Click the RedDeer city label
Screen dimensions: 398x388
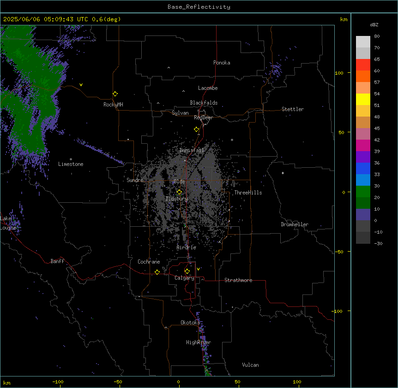(x=203, y=118)
